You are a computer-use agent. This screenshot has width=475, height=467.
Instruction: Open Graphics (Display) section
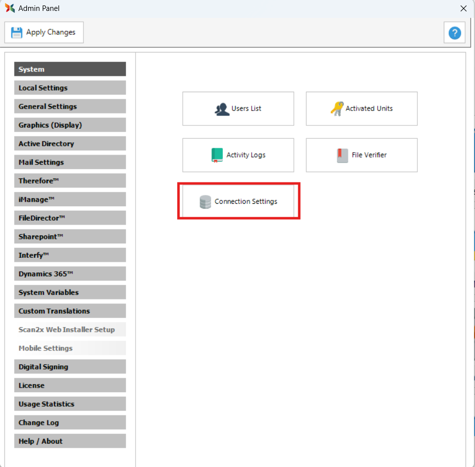pos(70,125)
